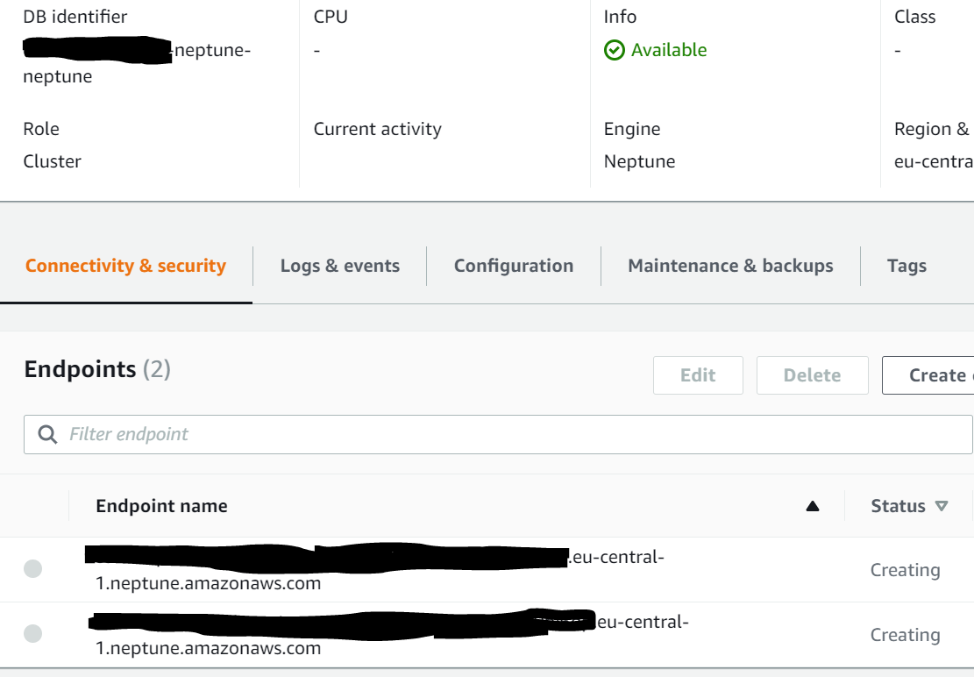Image resolution: width=974 pixels, height=677 pixels.
Task: Click the DB identifier value text
Action: pos(136,63)
